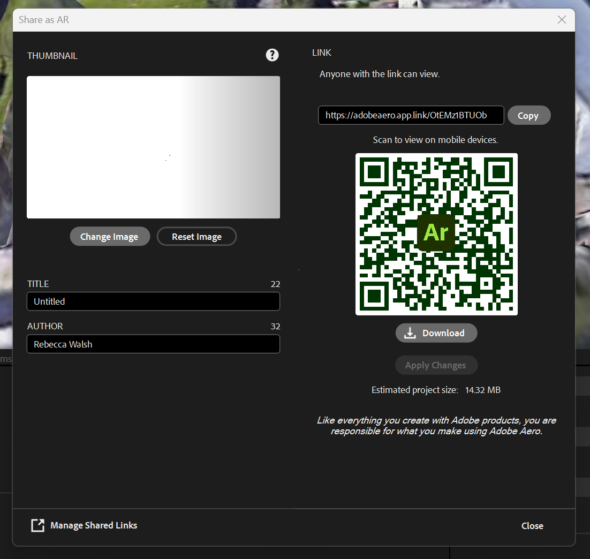Screen dimensions: 590x559
Task: Click the QR code image
Action: [x=436, y=234]
